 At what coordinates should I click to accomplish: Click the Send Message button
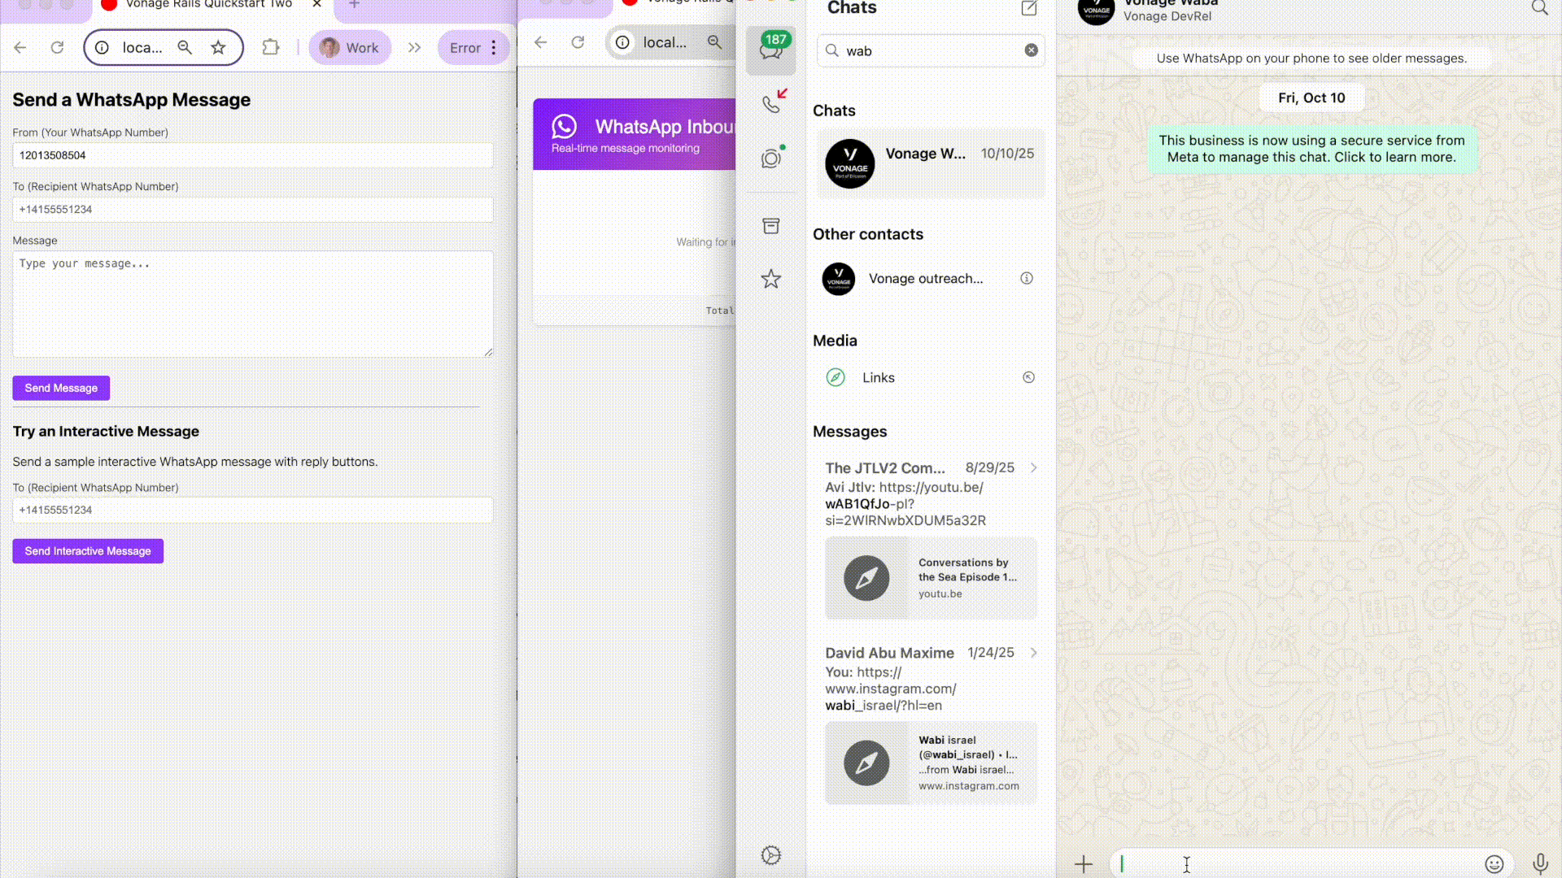click(60, 388)
